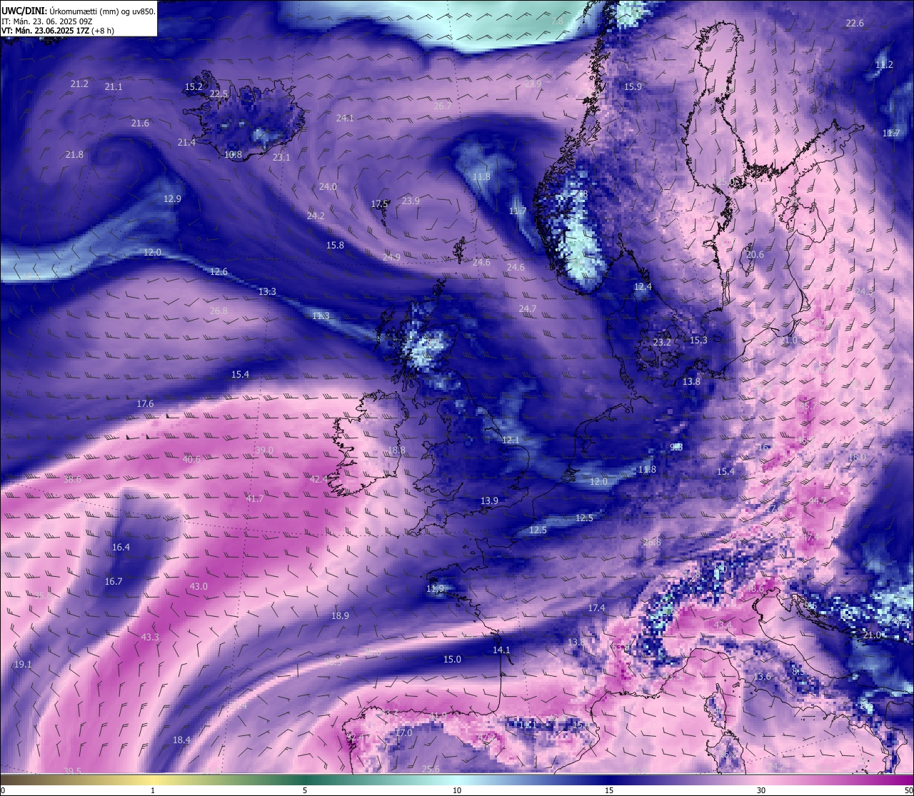Screen dimensions: 914x796
Task: Click the 42.4 value near Ireland
Action: [318, 480]
